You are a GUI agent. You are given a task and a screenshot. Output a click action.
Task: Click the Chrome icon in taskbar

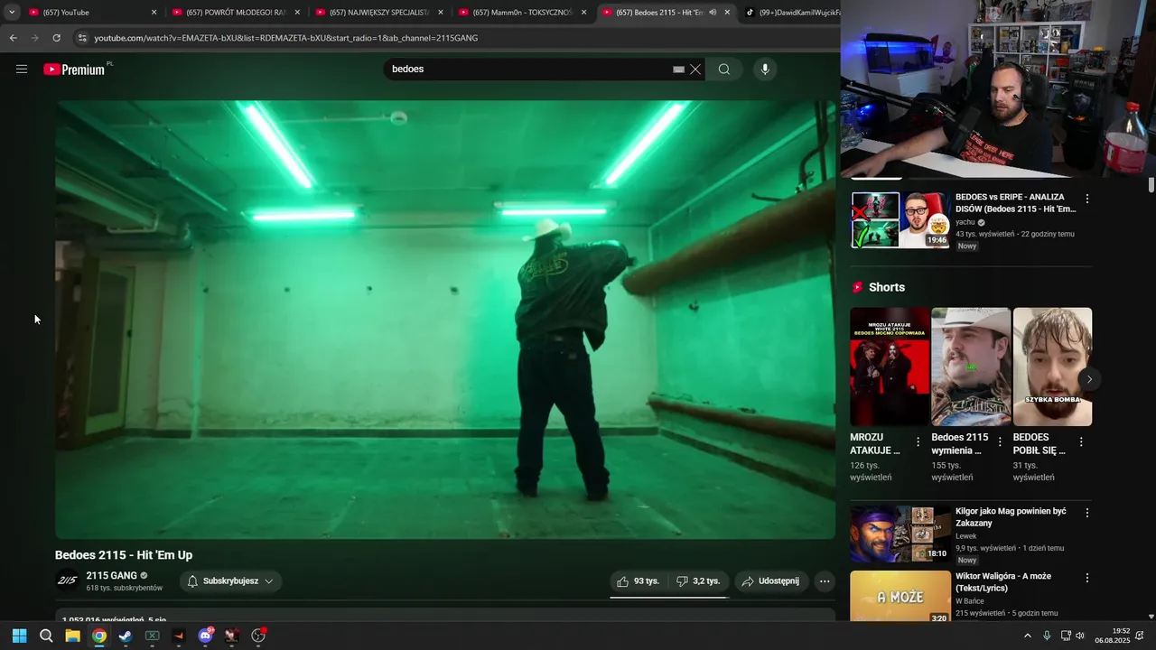tap(99, 636)
